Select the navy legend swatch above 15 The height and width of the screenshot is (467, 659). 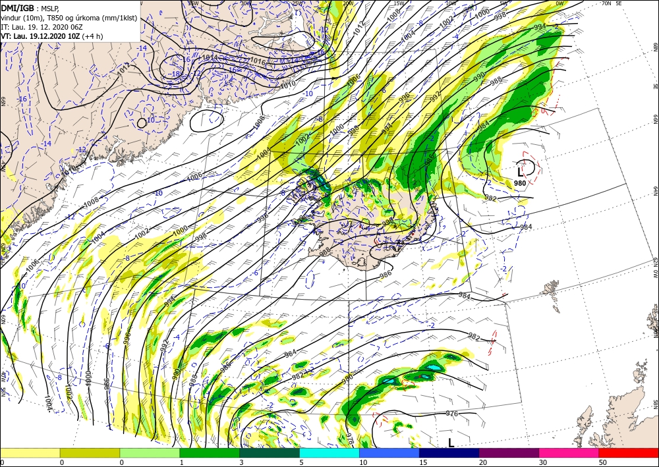pyautogui.click(x=449, y=453)
